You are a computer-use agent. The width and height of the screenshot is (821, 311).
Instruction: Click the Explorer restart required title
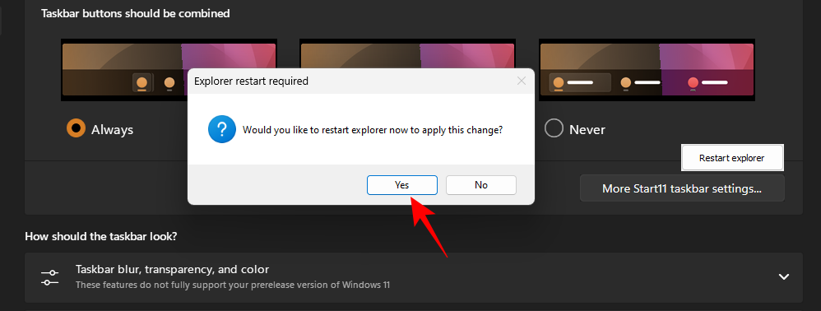(x=252, y=81)
